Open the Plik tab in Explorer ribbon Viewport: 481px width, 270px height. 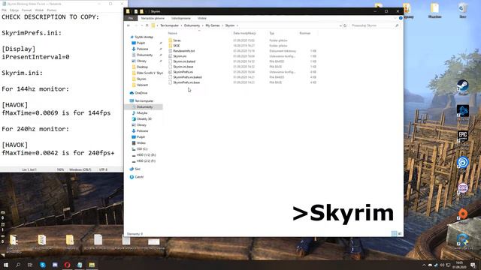click(x=131, y=18)
